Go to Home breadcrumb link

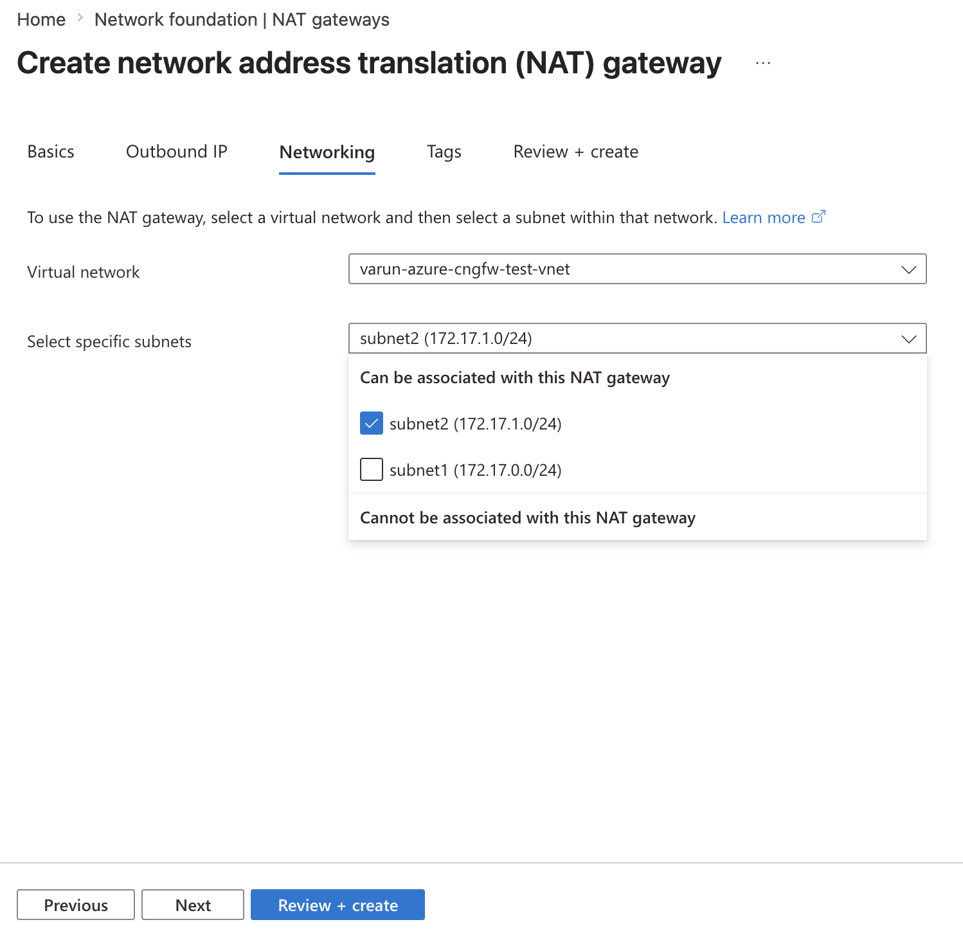(x=41, y=19)
